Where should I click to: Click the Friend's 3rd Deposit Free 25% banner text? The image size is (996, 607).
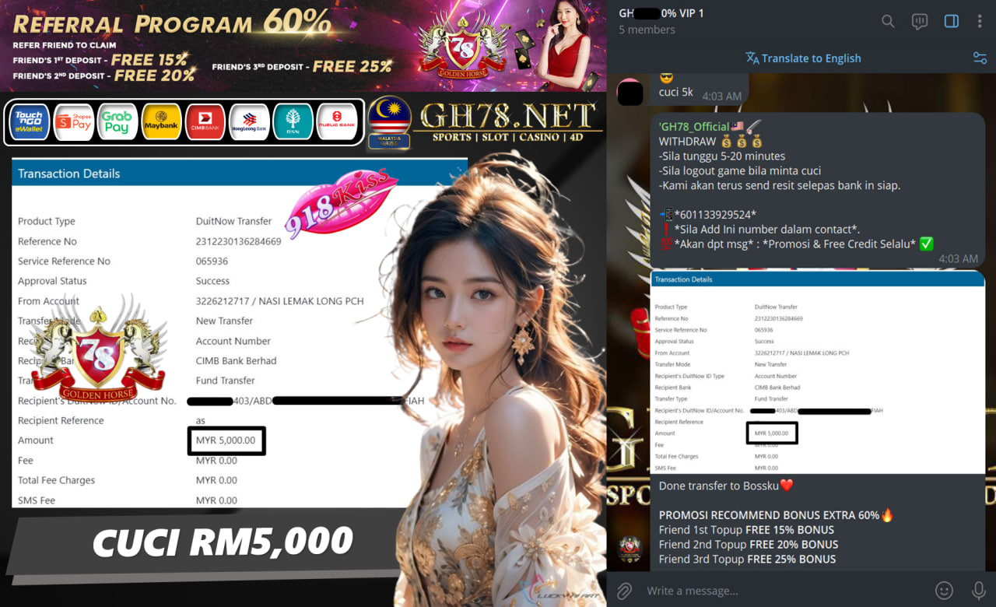(x=302, y=67)
